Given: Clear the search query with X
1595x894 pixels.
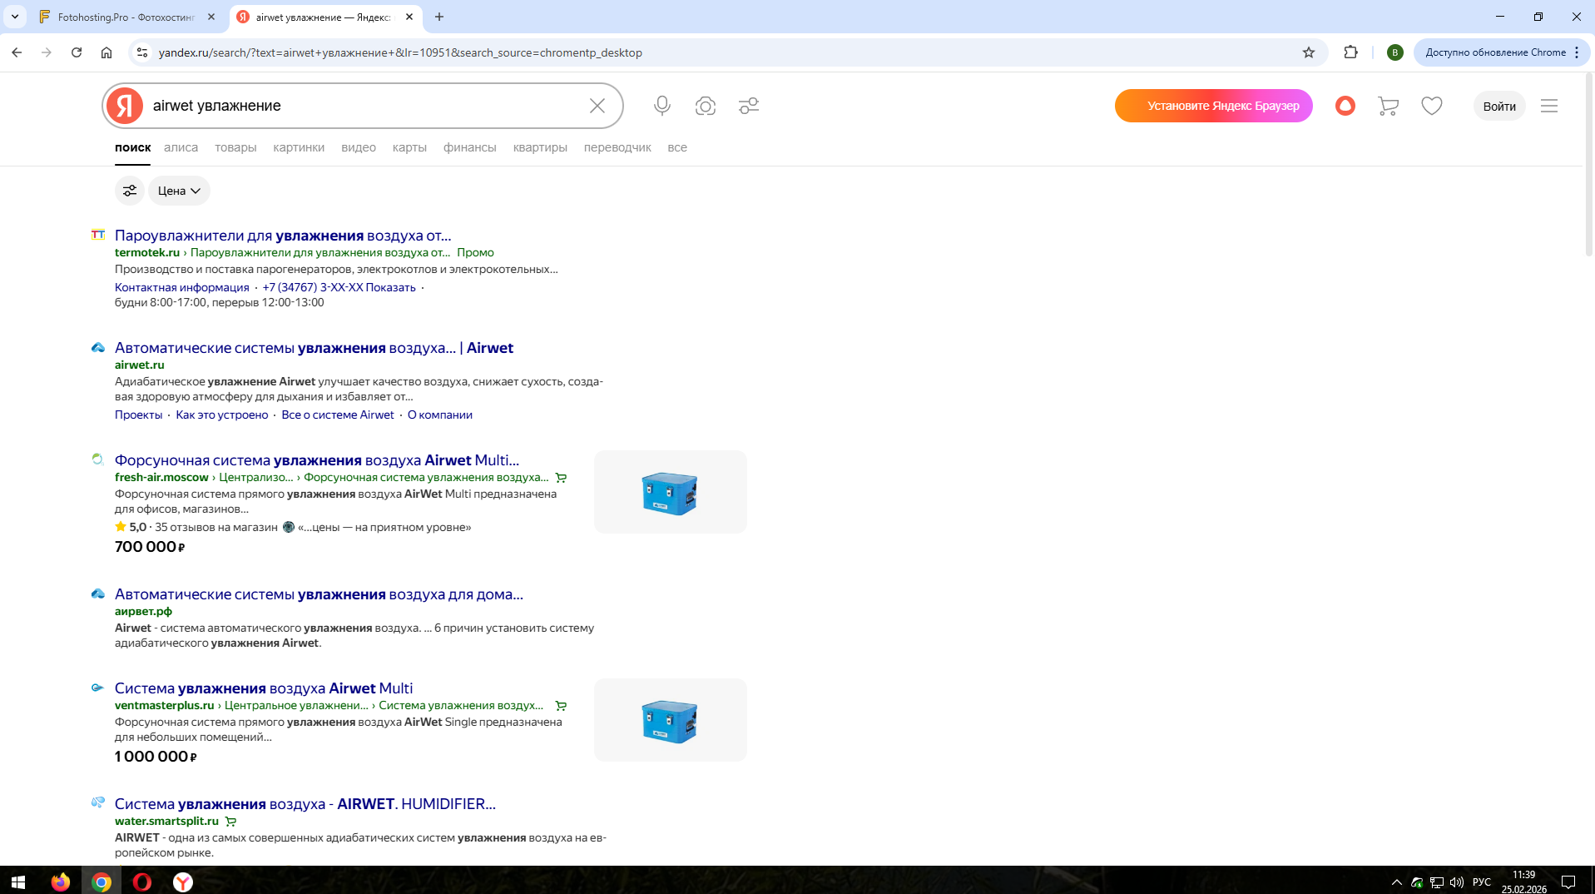Looking at the screenshot, I should (597, 106).
